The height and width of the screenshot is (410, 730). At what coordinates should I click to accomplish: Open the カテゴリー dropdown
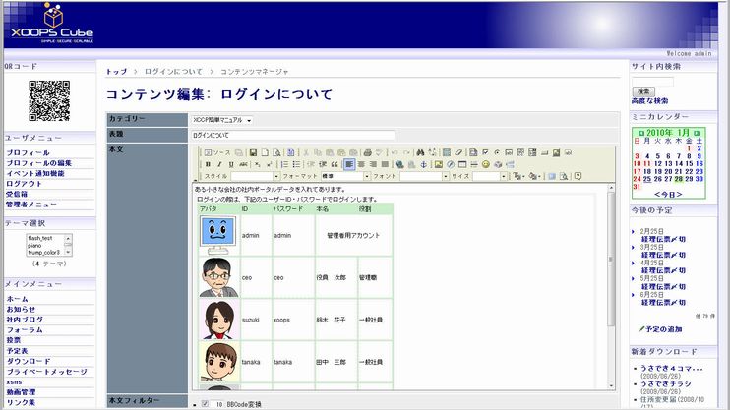pos(221,120)
